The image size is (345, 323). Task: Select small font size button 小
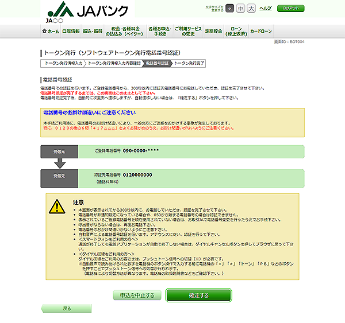(229, 9)
